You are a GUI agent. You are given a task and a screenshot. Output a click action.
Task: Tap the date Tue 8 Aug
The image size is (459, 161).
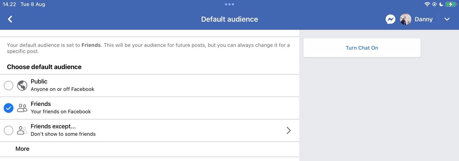click(x=32, y=5)
